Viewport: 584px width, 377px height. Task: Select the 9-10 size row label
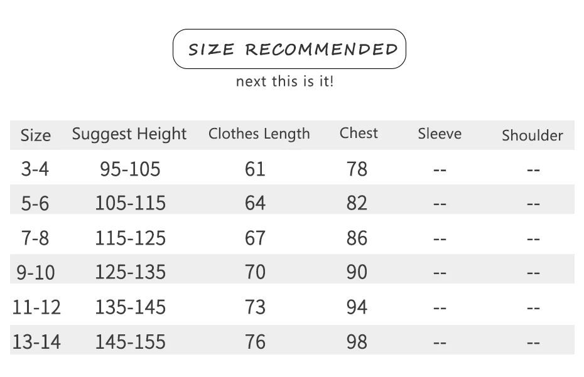[x=36, y=272]
